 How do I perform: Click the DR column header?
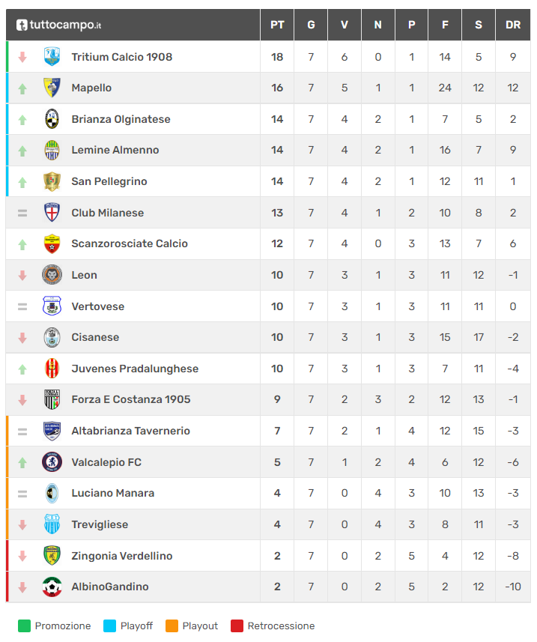click(512, 25)
